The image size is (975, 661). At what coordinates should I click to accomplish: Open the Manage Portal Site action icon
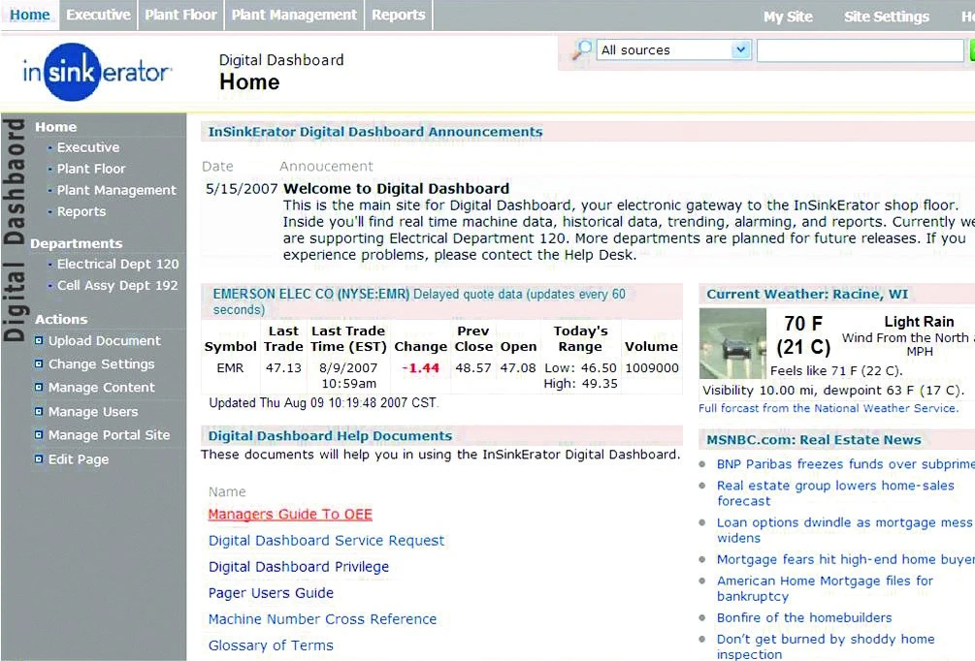coord(39,434)
